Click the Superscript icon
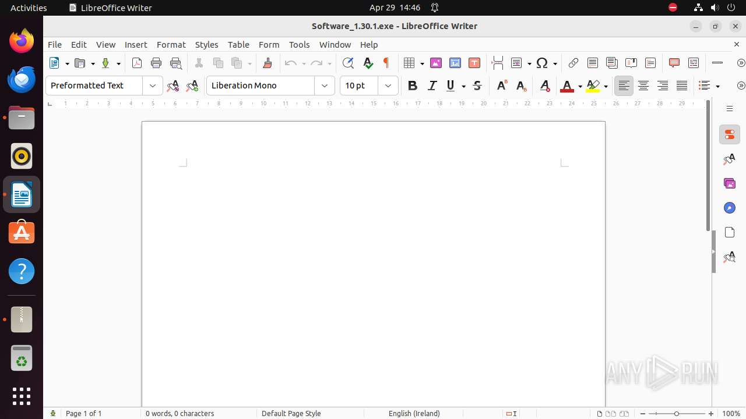 click(502, 86)
